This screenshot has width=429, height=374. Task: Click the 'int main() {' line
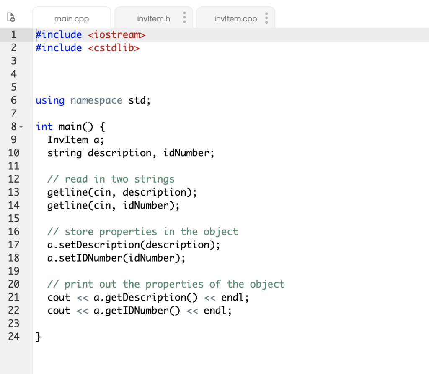click(x=70, y=127)
